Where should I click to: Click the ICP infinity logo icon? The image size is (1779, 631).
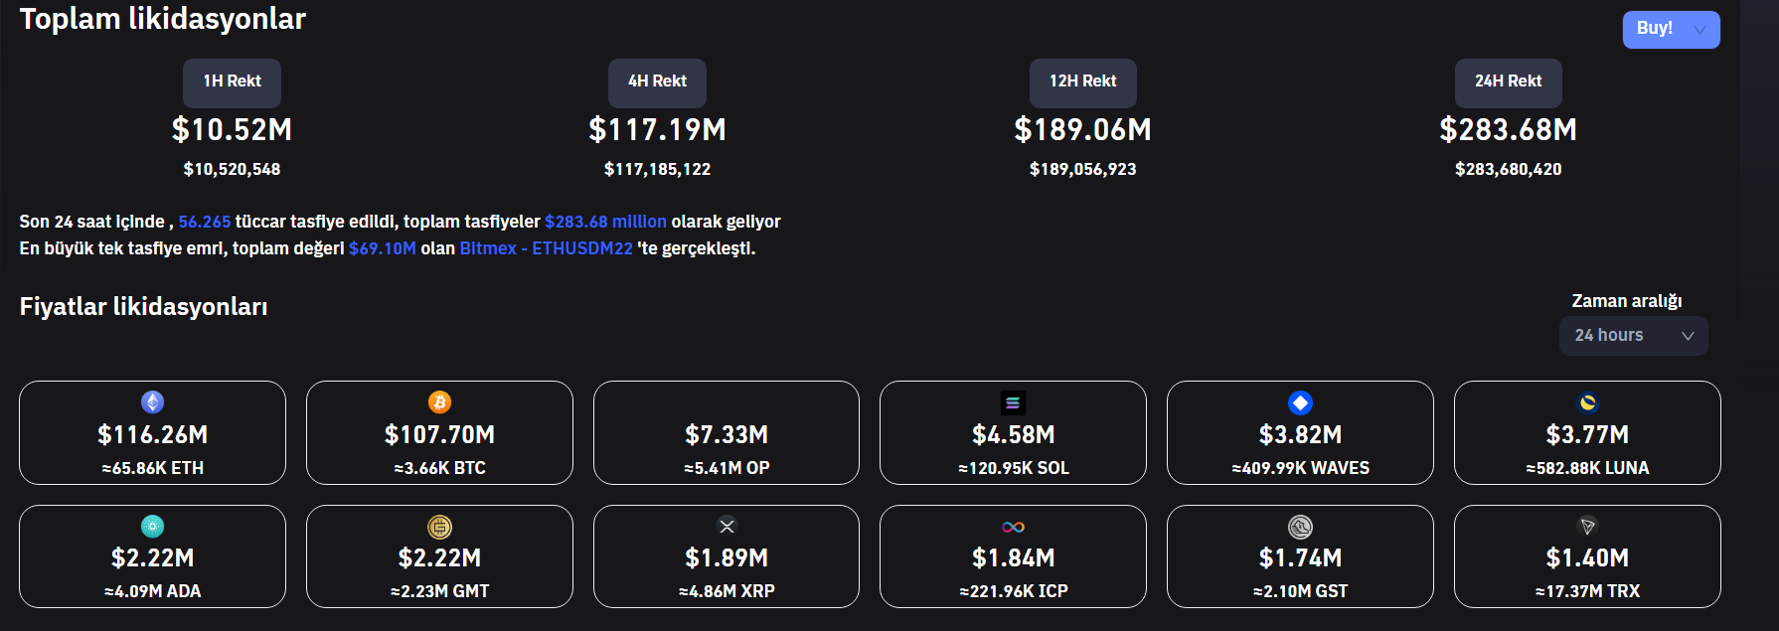tap(1013, 527)
